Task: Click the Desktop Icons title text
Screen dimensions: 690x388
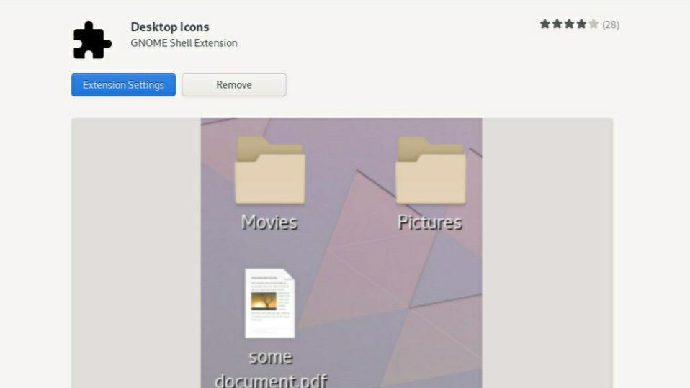Action: (x=170, y=27)
